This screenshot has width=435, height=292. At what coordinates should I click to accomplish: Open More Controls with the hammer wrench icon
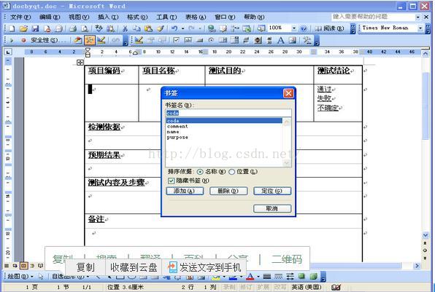pyautogui.click(x=307, y=40)
